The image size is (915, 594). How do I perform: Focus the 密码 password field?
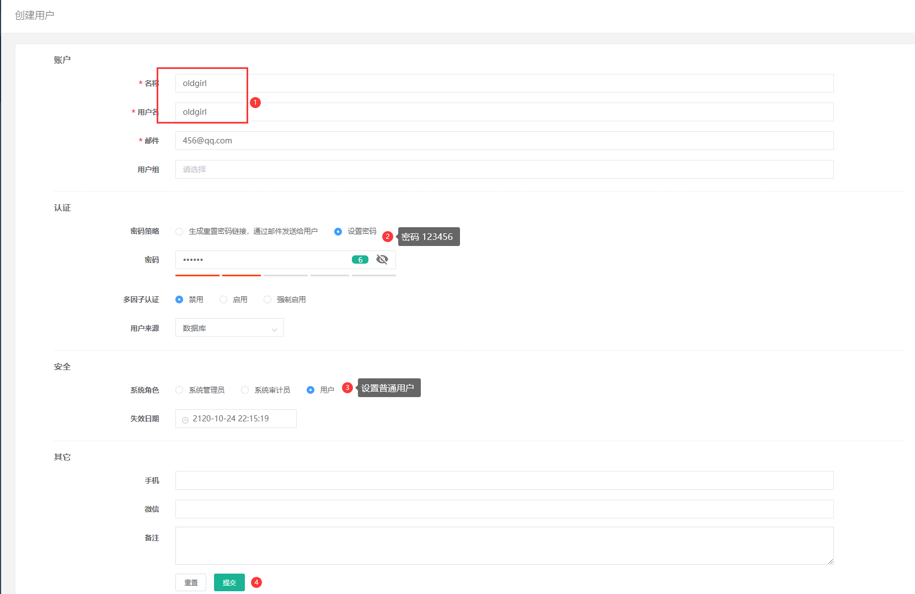click(x=286, y=260)
